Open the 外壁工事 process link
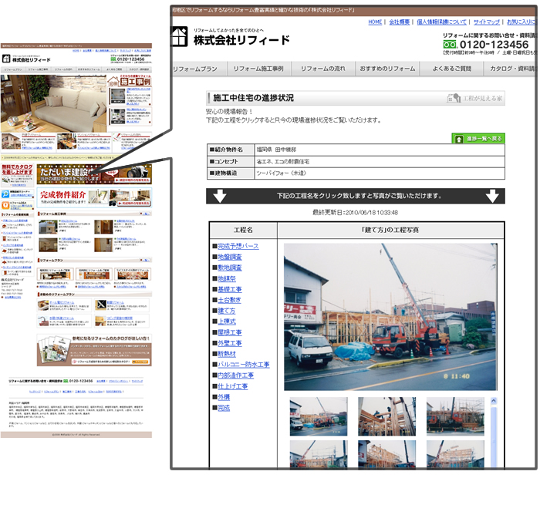Viewport: 540px width, 505px height. [x=230, y=343]
